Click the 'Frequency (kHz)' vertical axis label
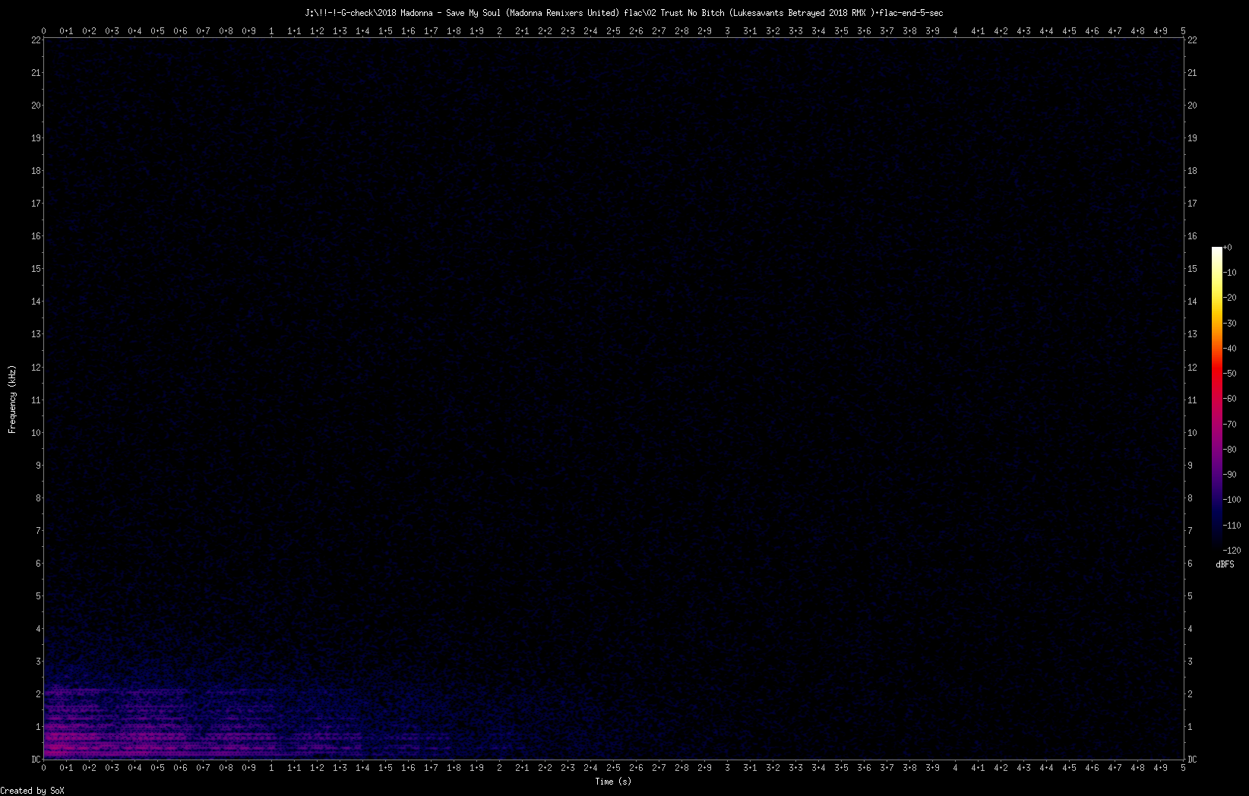The image size is (1249, 796). pyautogui.click(x=12, y=400)
